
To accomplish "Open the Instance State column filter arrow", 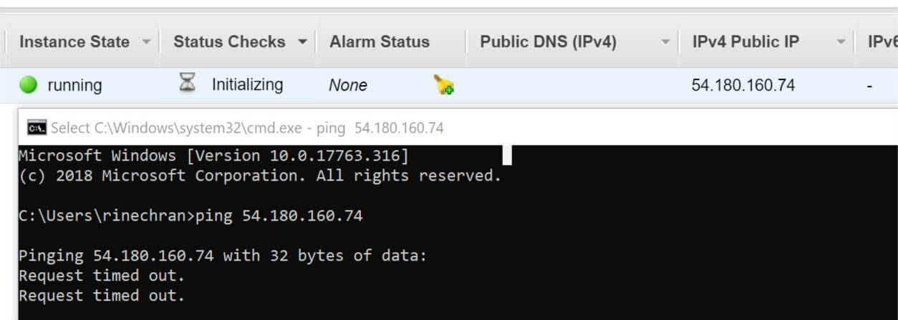I will point(146,42).
